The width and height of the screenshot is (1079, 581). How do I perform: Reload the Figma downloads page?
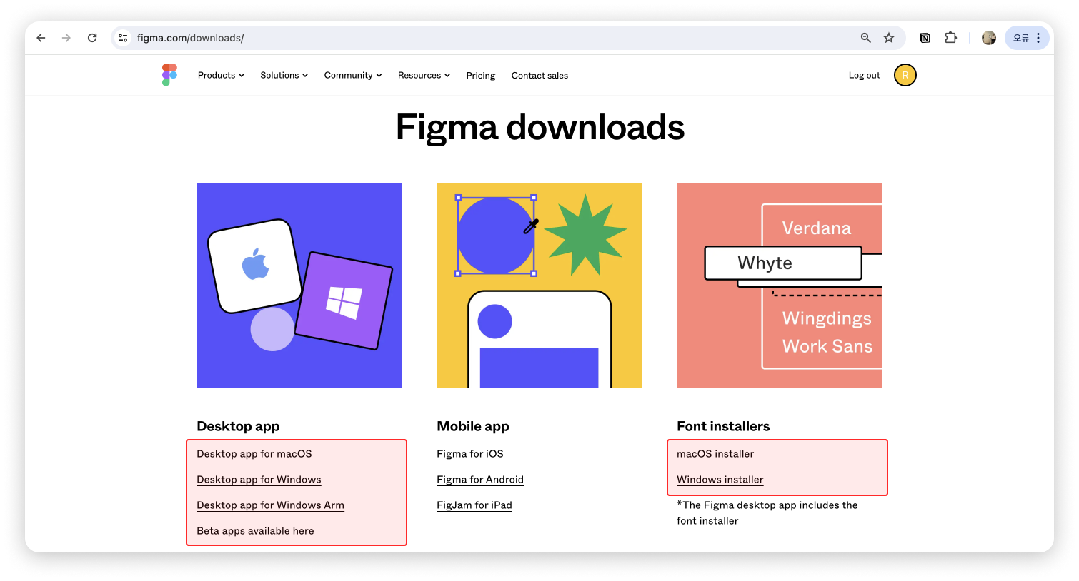pos(92,38)
